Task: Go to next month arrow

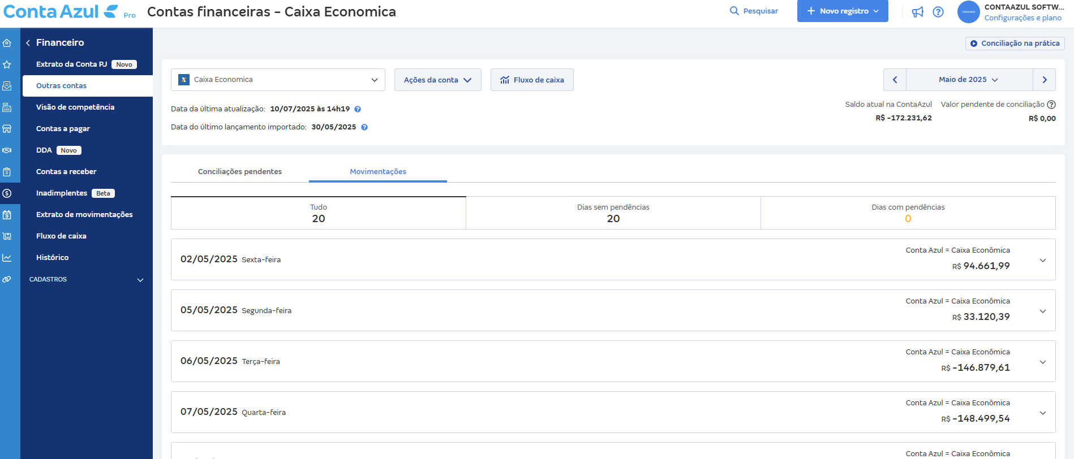Action: tap(1045, 80)
